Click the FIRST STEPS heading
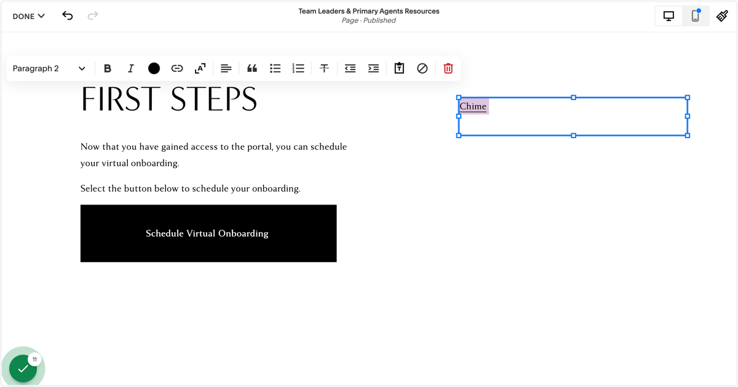The image size is (738, 387). coord(169,100)
